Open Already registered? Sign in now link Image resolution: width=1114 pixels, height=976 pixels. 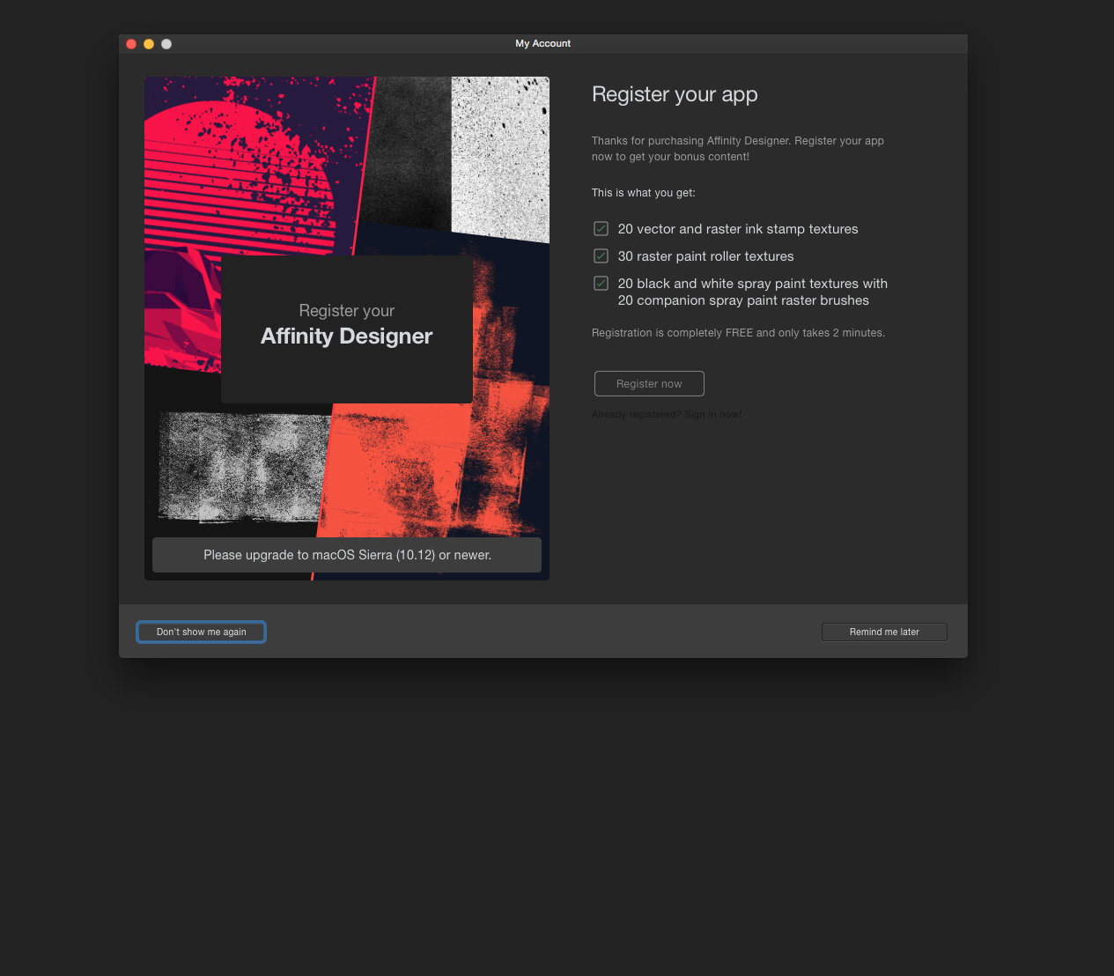667,414
